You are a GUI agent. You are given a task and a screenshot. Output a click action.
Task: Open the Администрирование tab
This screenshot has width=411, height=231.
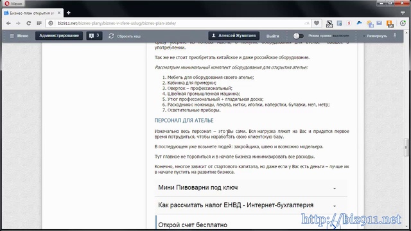(x=59, y=36)
